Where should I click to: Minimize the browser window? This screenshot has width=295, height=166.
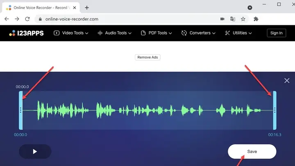264,4
